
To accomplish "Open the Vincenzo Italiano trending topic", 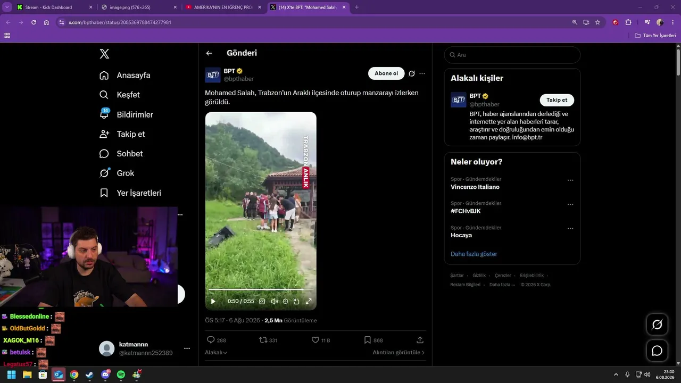I will (x=475, y=187).
